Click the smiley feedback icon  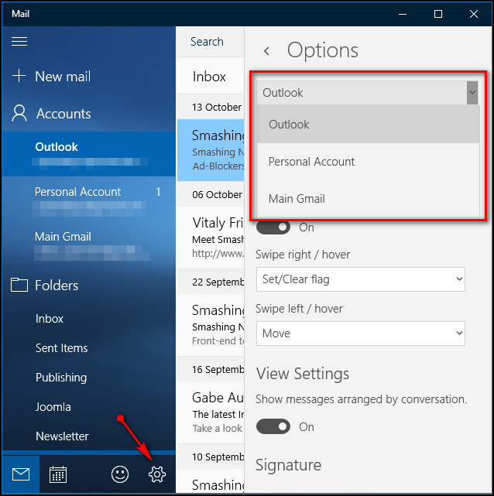coord(120,474)
